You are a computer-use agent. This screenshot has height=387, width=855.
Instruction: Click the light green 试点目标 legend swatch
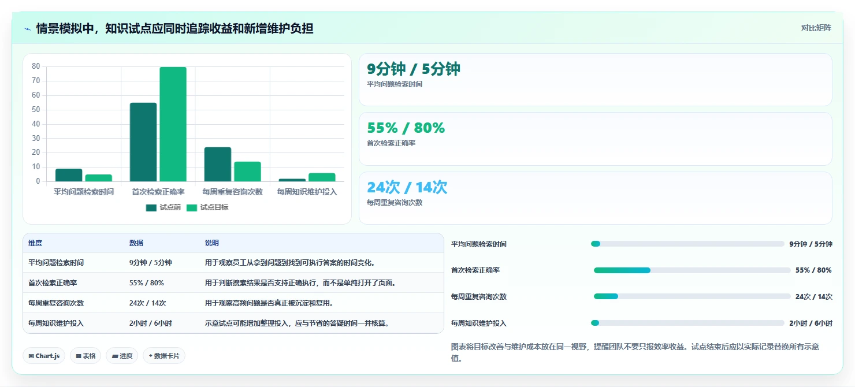point(192,207)
